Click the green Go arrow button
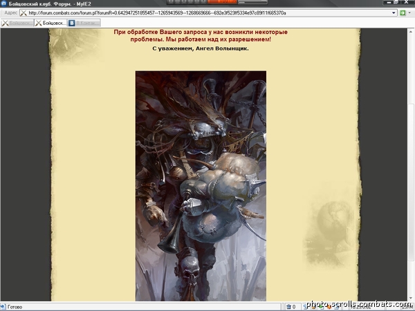Image resolution: width=415 pixels, height=311 pixels. coord(403,12)
